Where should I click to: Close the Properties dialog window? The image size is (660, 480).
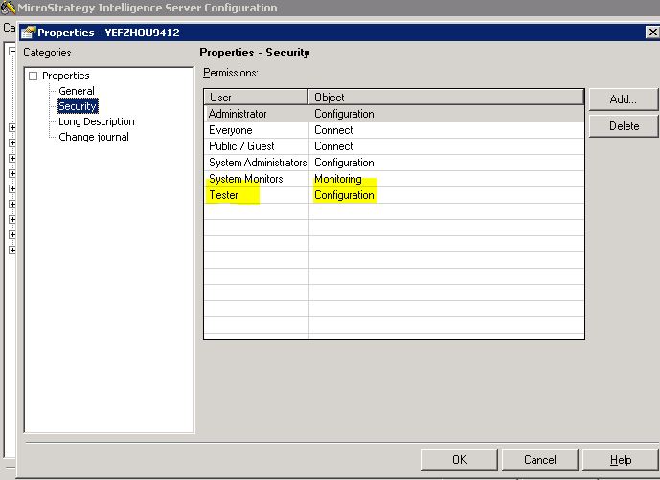coord(652,33)
